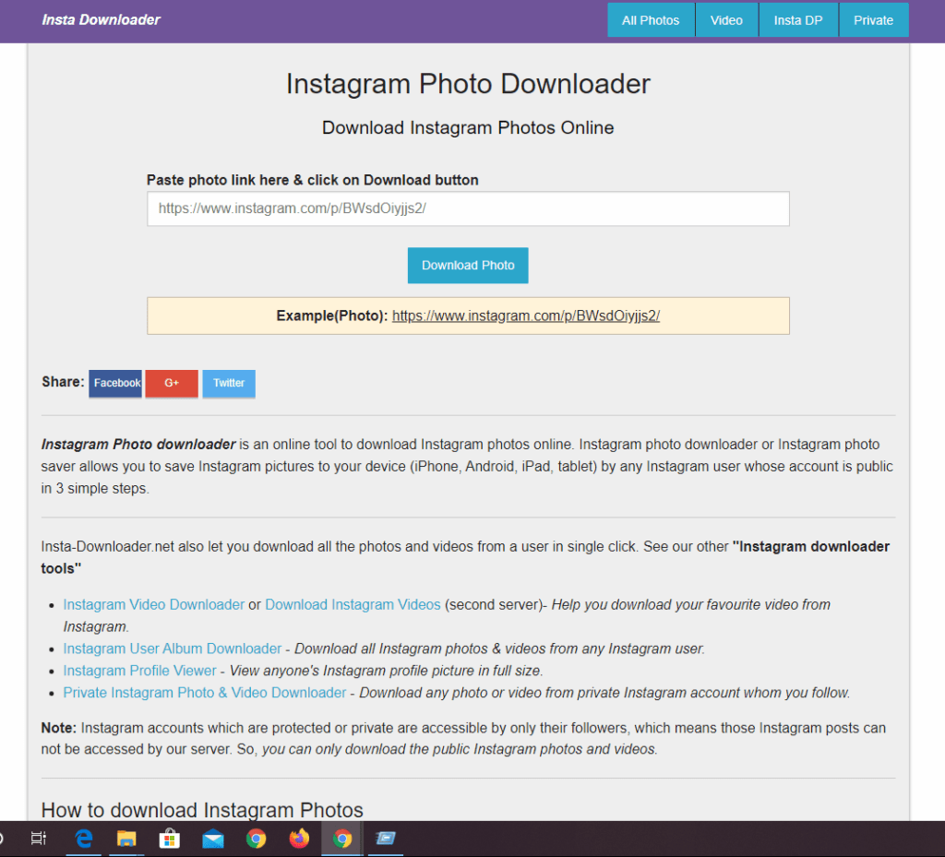Open Instagram User Album Downloader link
945x857 pixels.
click(x=173, y=649)
